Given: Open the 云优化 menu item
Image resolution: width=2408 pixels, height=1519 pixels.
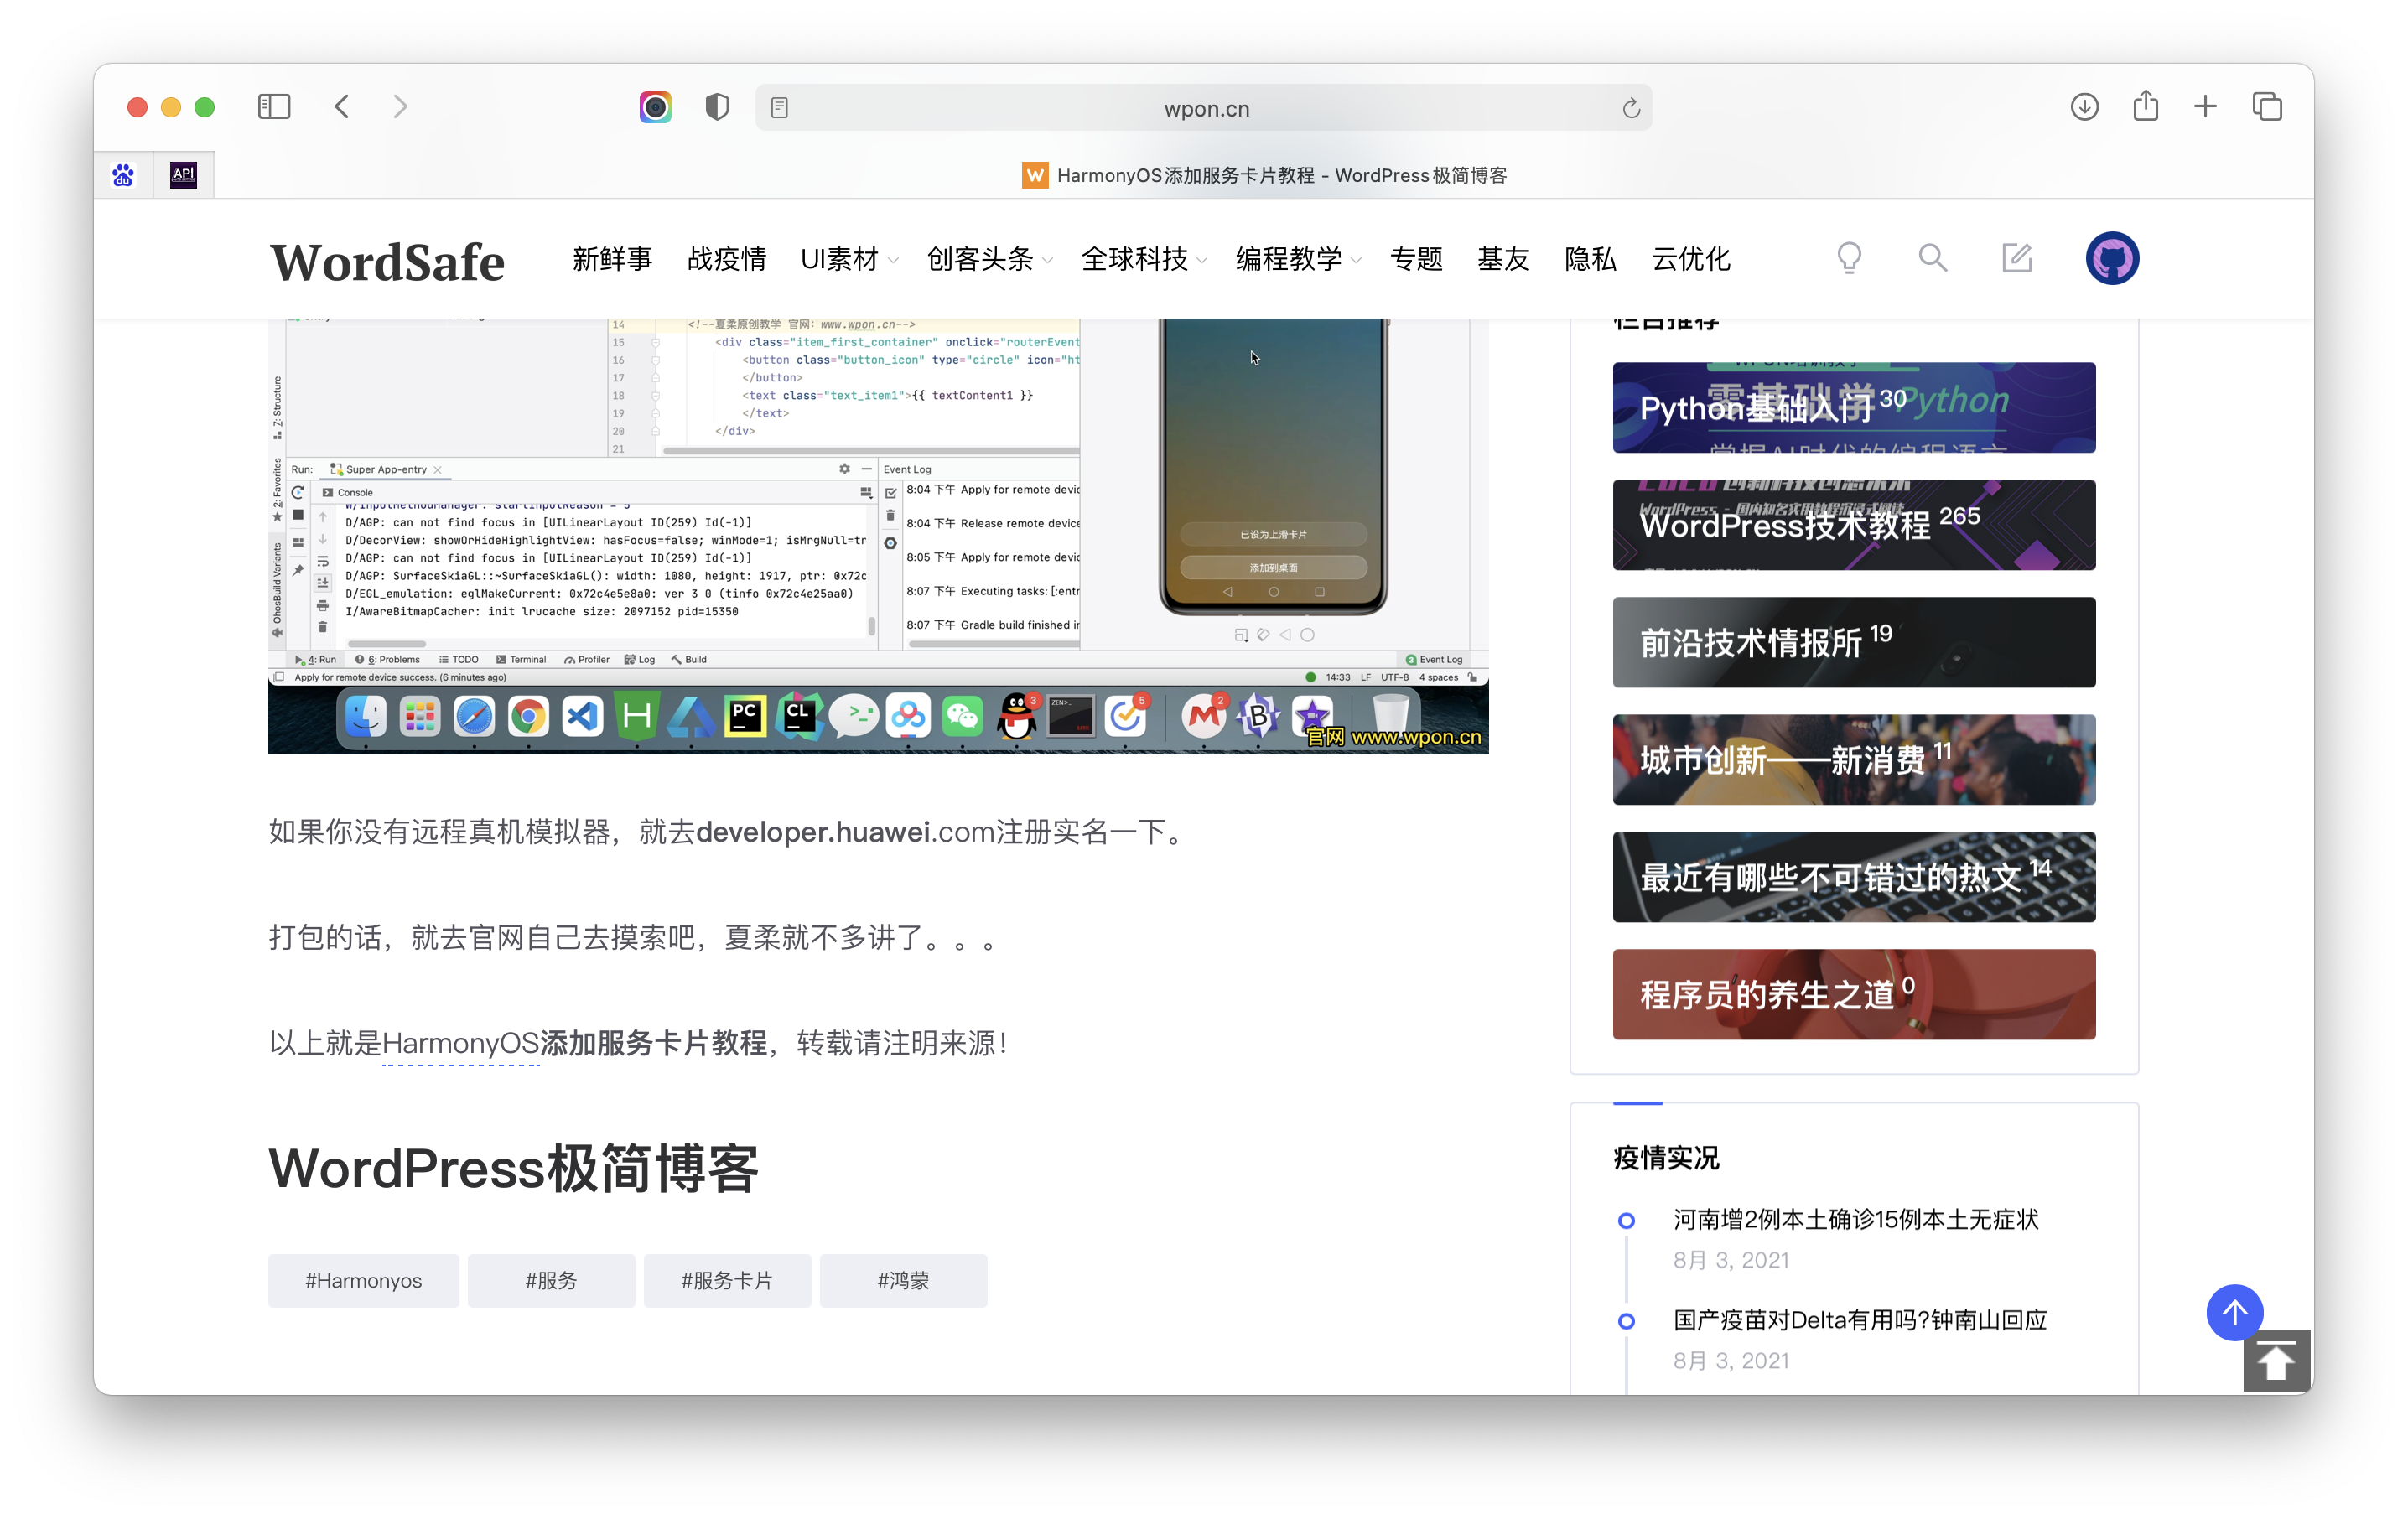Looking at the screenshot, I should click(1691, 259).
